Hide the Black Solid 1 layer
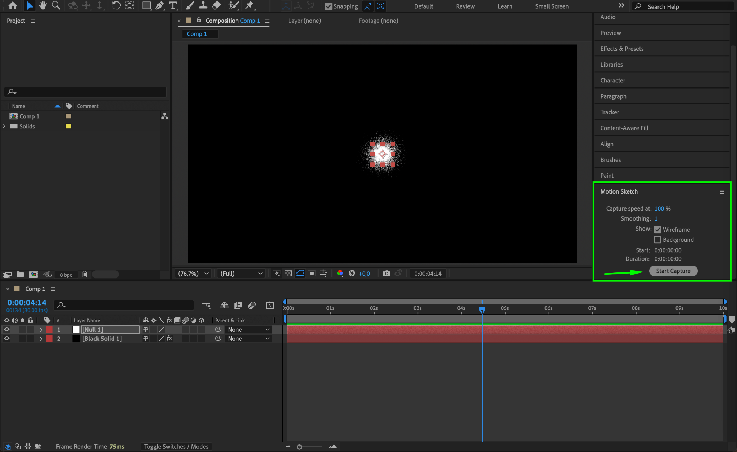The height and width of the screenshot is (452, 737). (6, 339)
